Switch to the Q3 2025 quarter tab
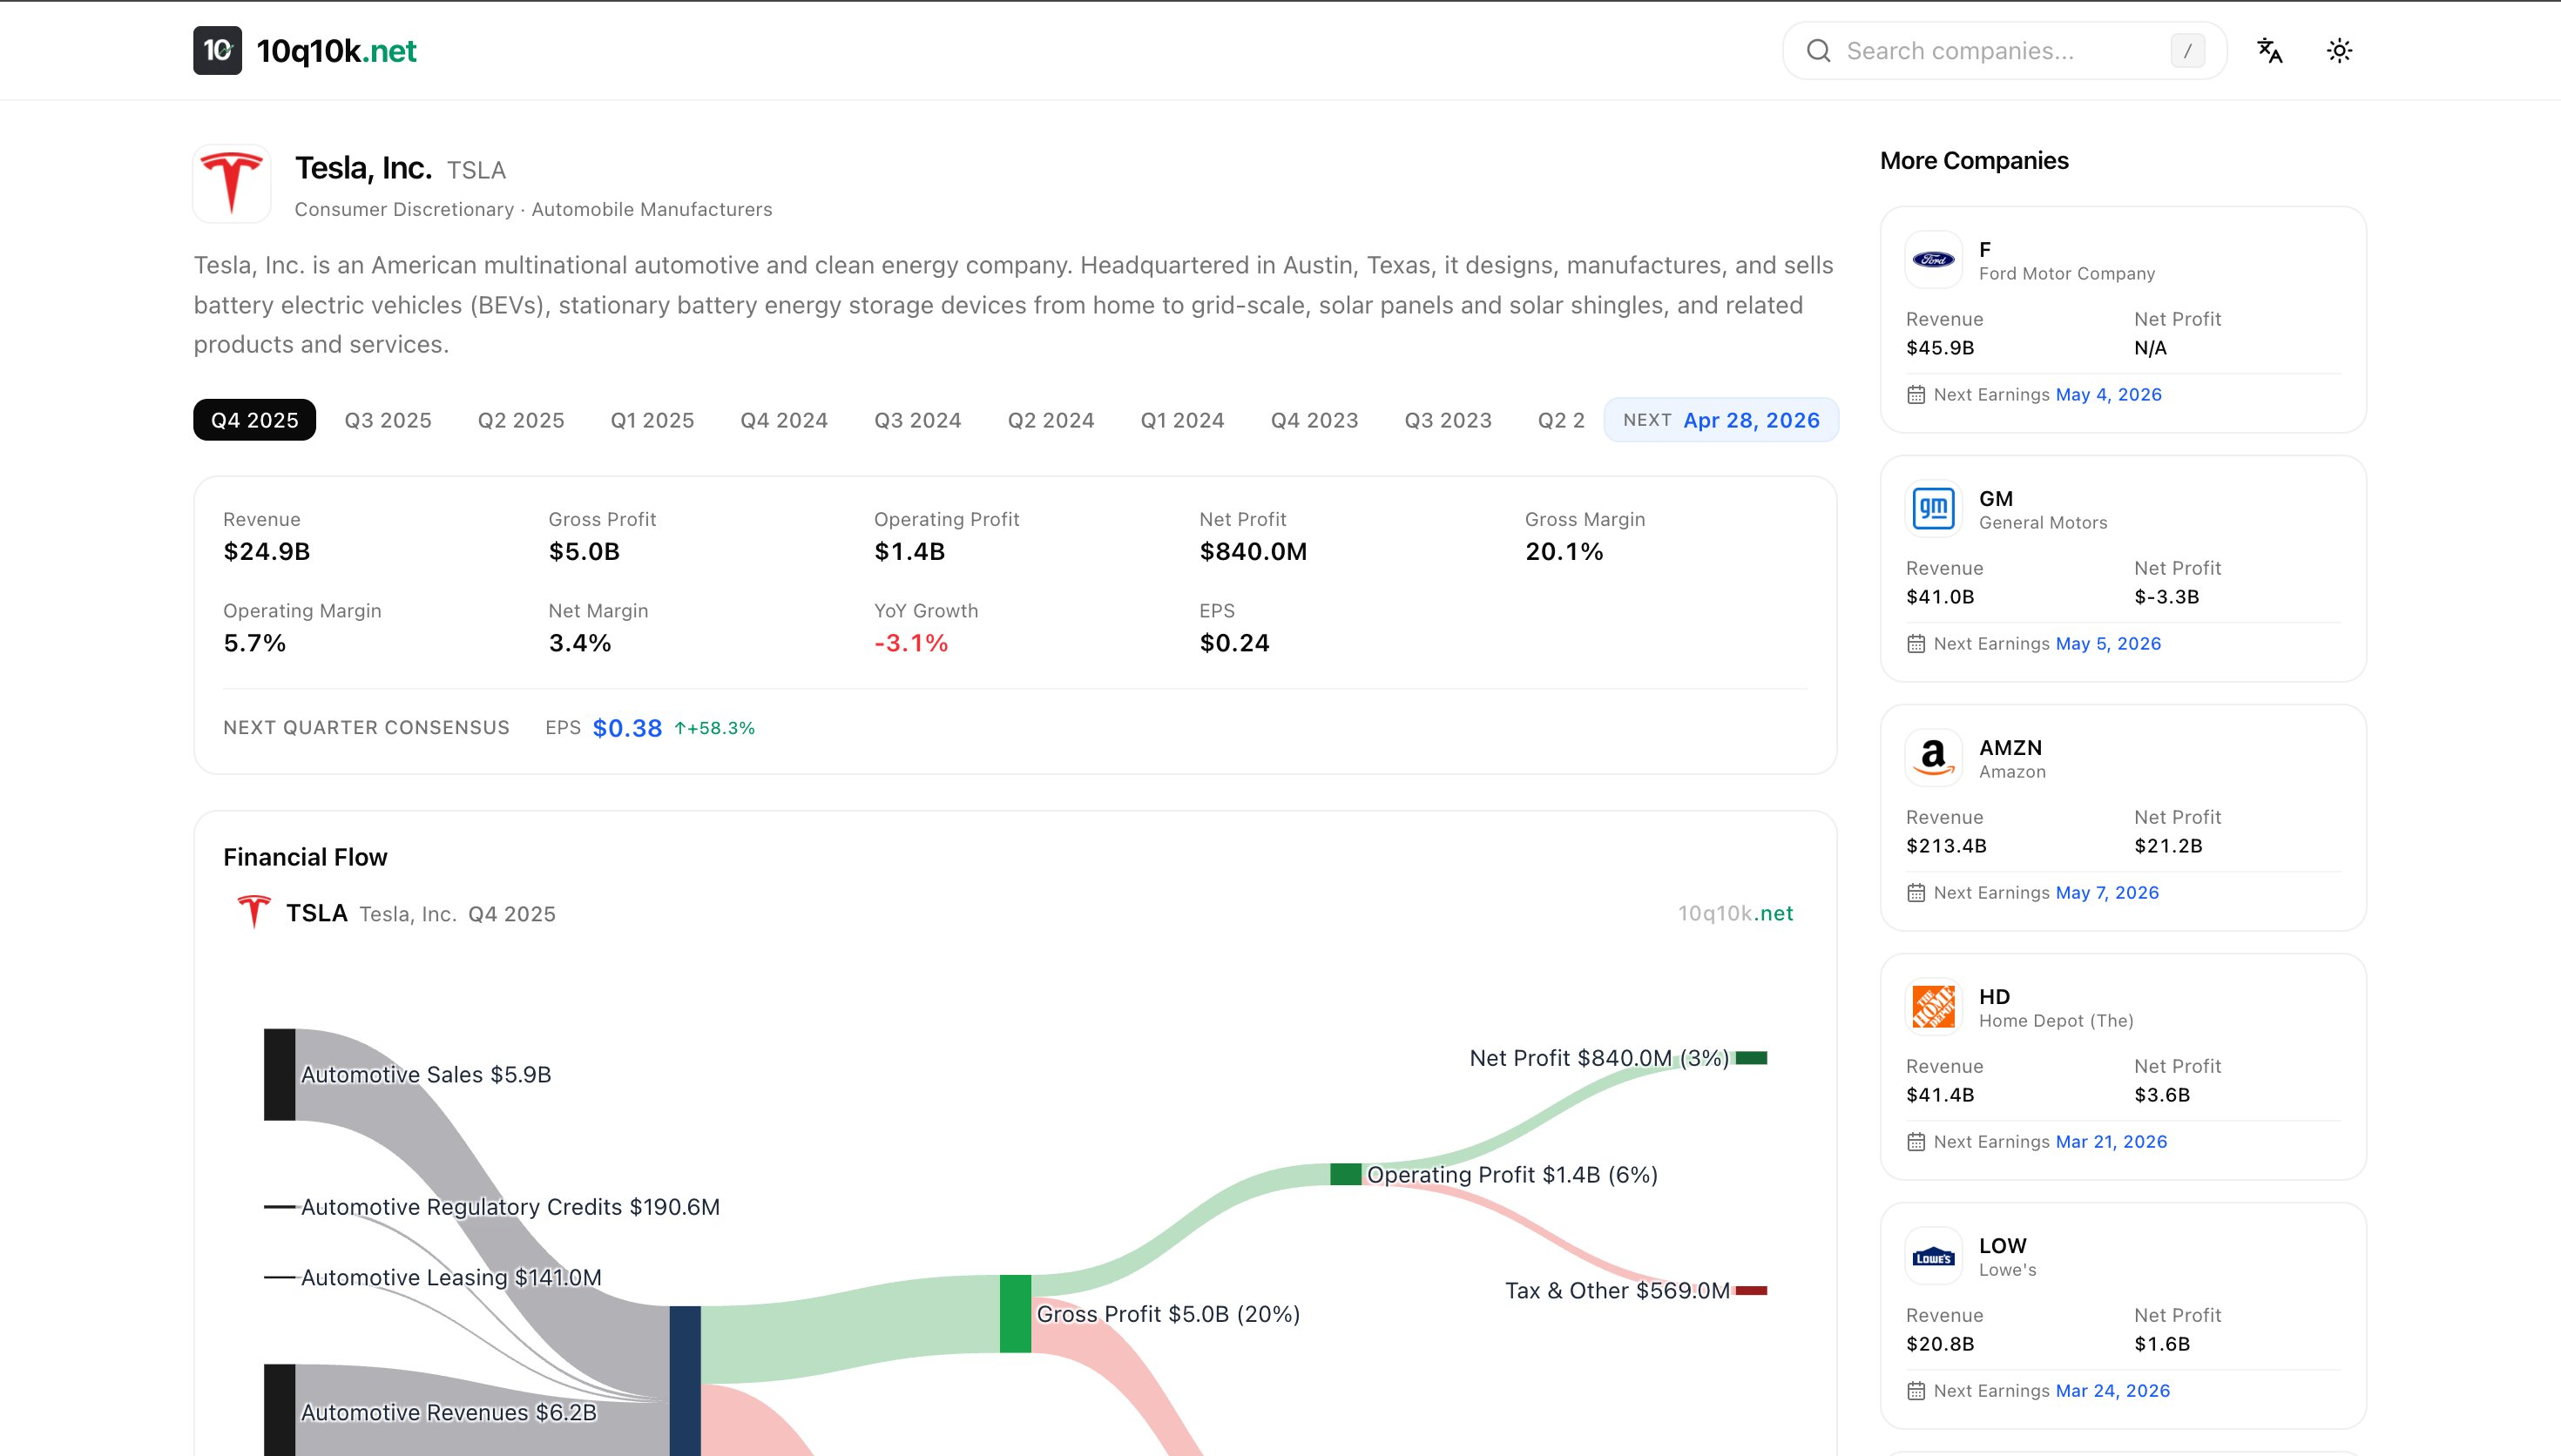The image size is (2561, 1456). tap(387, 420)
